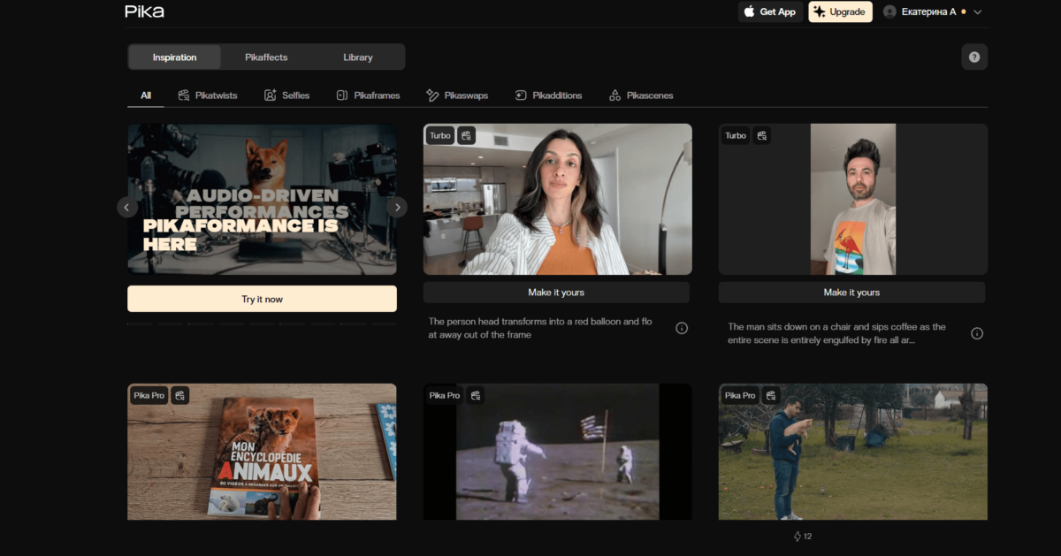Click Pikatwists icon on woman's video
The image size is (1061, 556).
pyautogui.click(x=467, y=135)
